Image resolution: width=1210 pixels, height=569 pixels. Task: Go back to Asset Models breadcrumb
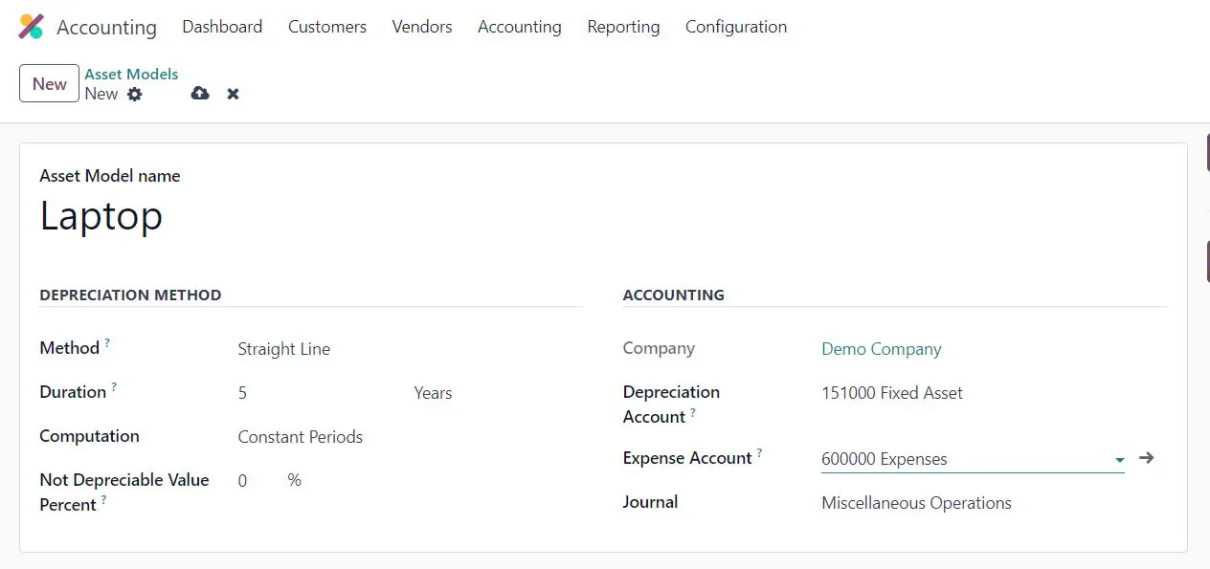tap(131, 74)
